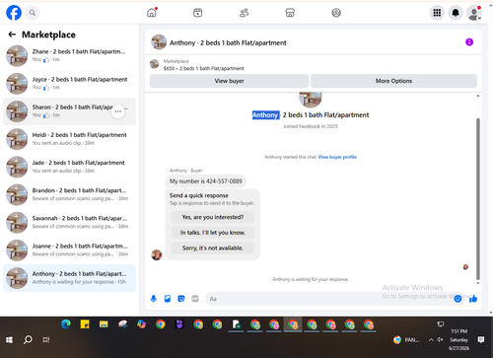Click the GIF picker icon
The height and width of the screenshot is (358, 493).
[195, 299]
